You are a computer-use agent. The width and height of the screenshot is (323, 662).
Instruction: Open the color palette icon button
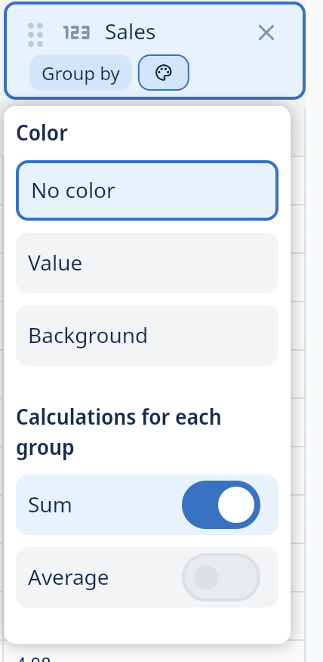(x=164, y=73)
